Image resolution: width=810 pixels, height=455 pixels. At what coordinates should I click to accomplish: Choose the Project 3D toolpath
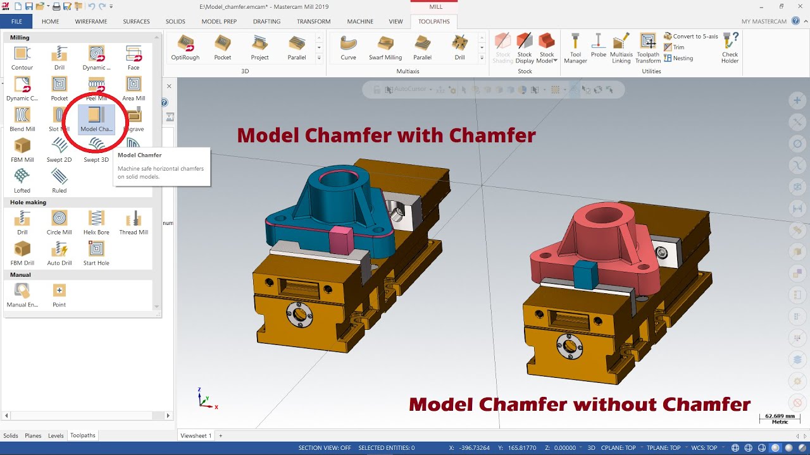click(x=259, y=47)
